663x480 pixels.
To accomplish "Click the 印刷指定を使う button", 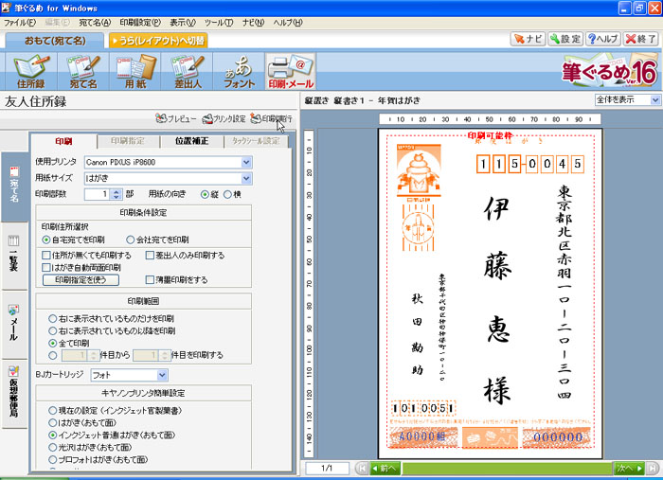I will coord(86,280).
